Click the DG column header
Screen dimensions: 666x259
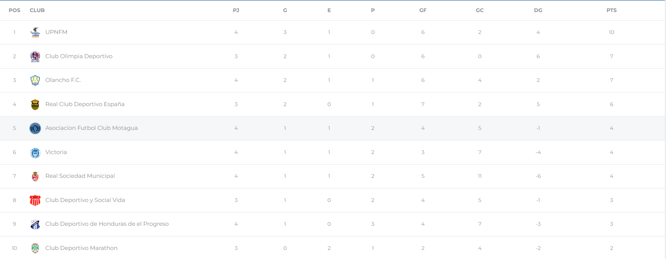[538, 10]
